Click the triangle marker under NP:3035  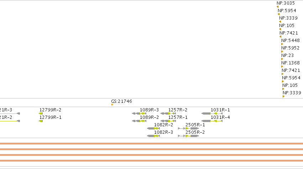coord(277,7)
